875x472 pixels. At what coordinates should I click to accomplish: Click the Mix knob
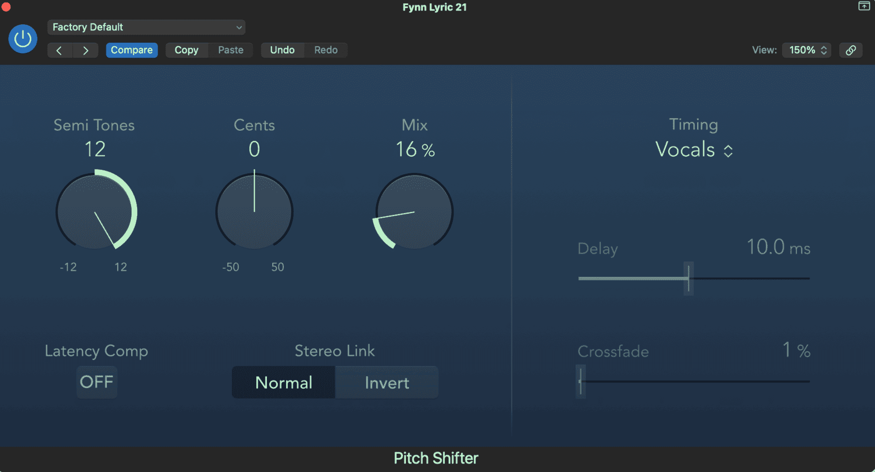pos(414,212)
